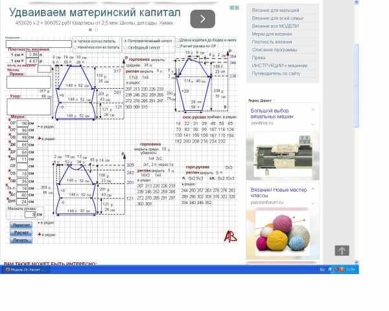This screenshot has height=311, width=389.
Task: Click the 'Название' text input field
Action: [x=39, y=44]
